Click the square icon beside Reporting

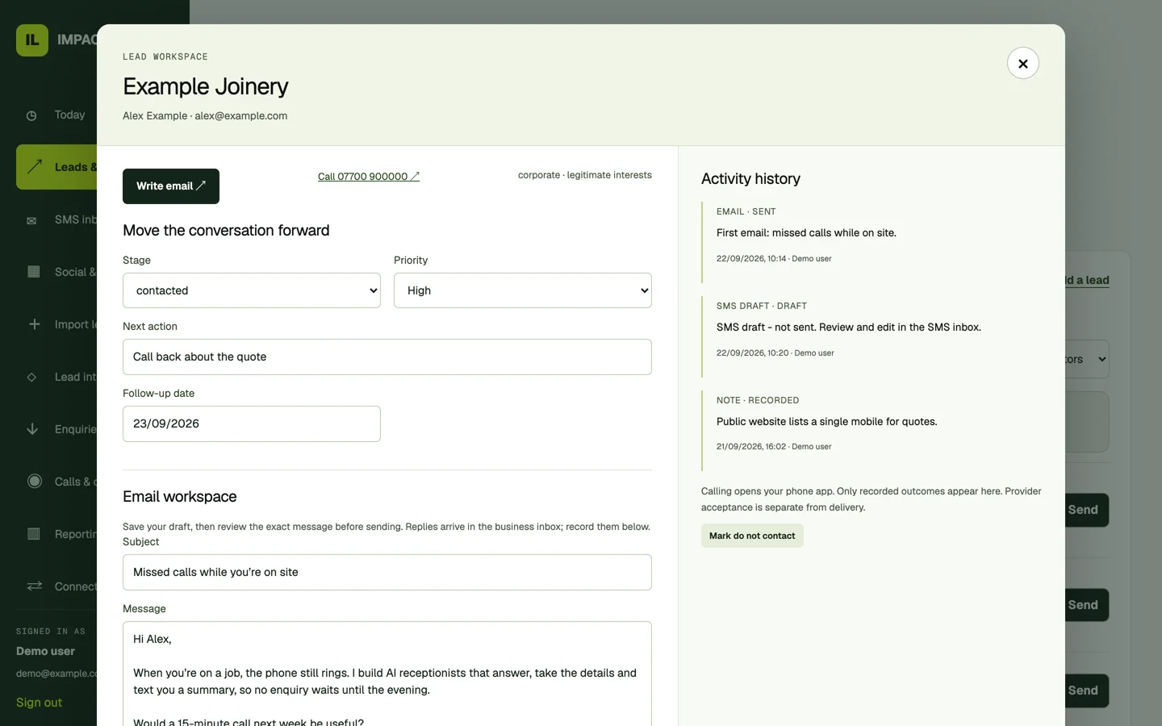click(33, 533)
